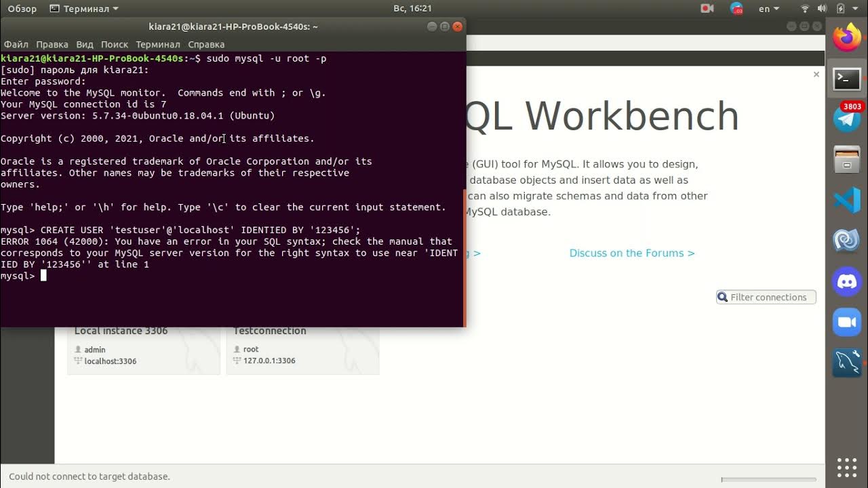Open the Правка menu
This screenshot has height=488, width=868.
coord(52,44)
